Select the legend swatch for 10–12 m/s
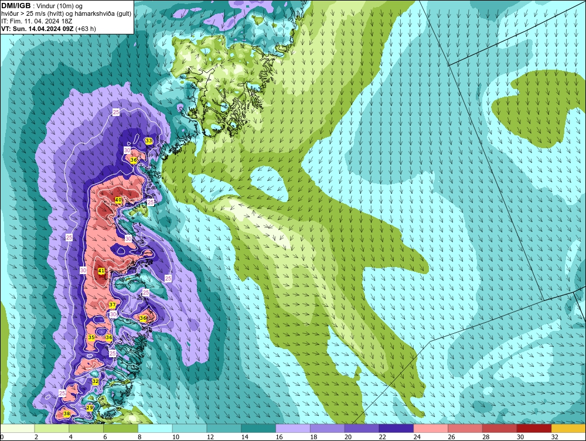This screenshot has width=586, height=441. click(189, 428)
